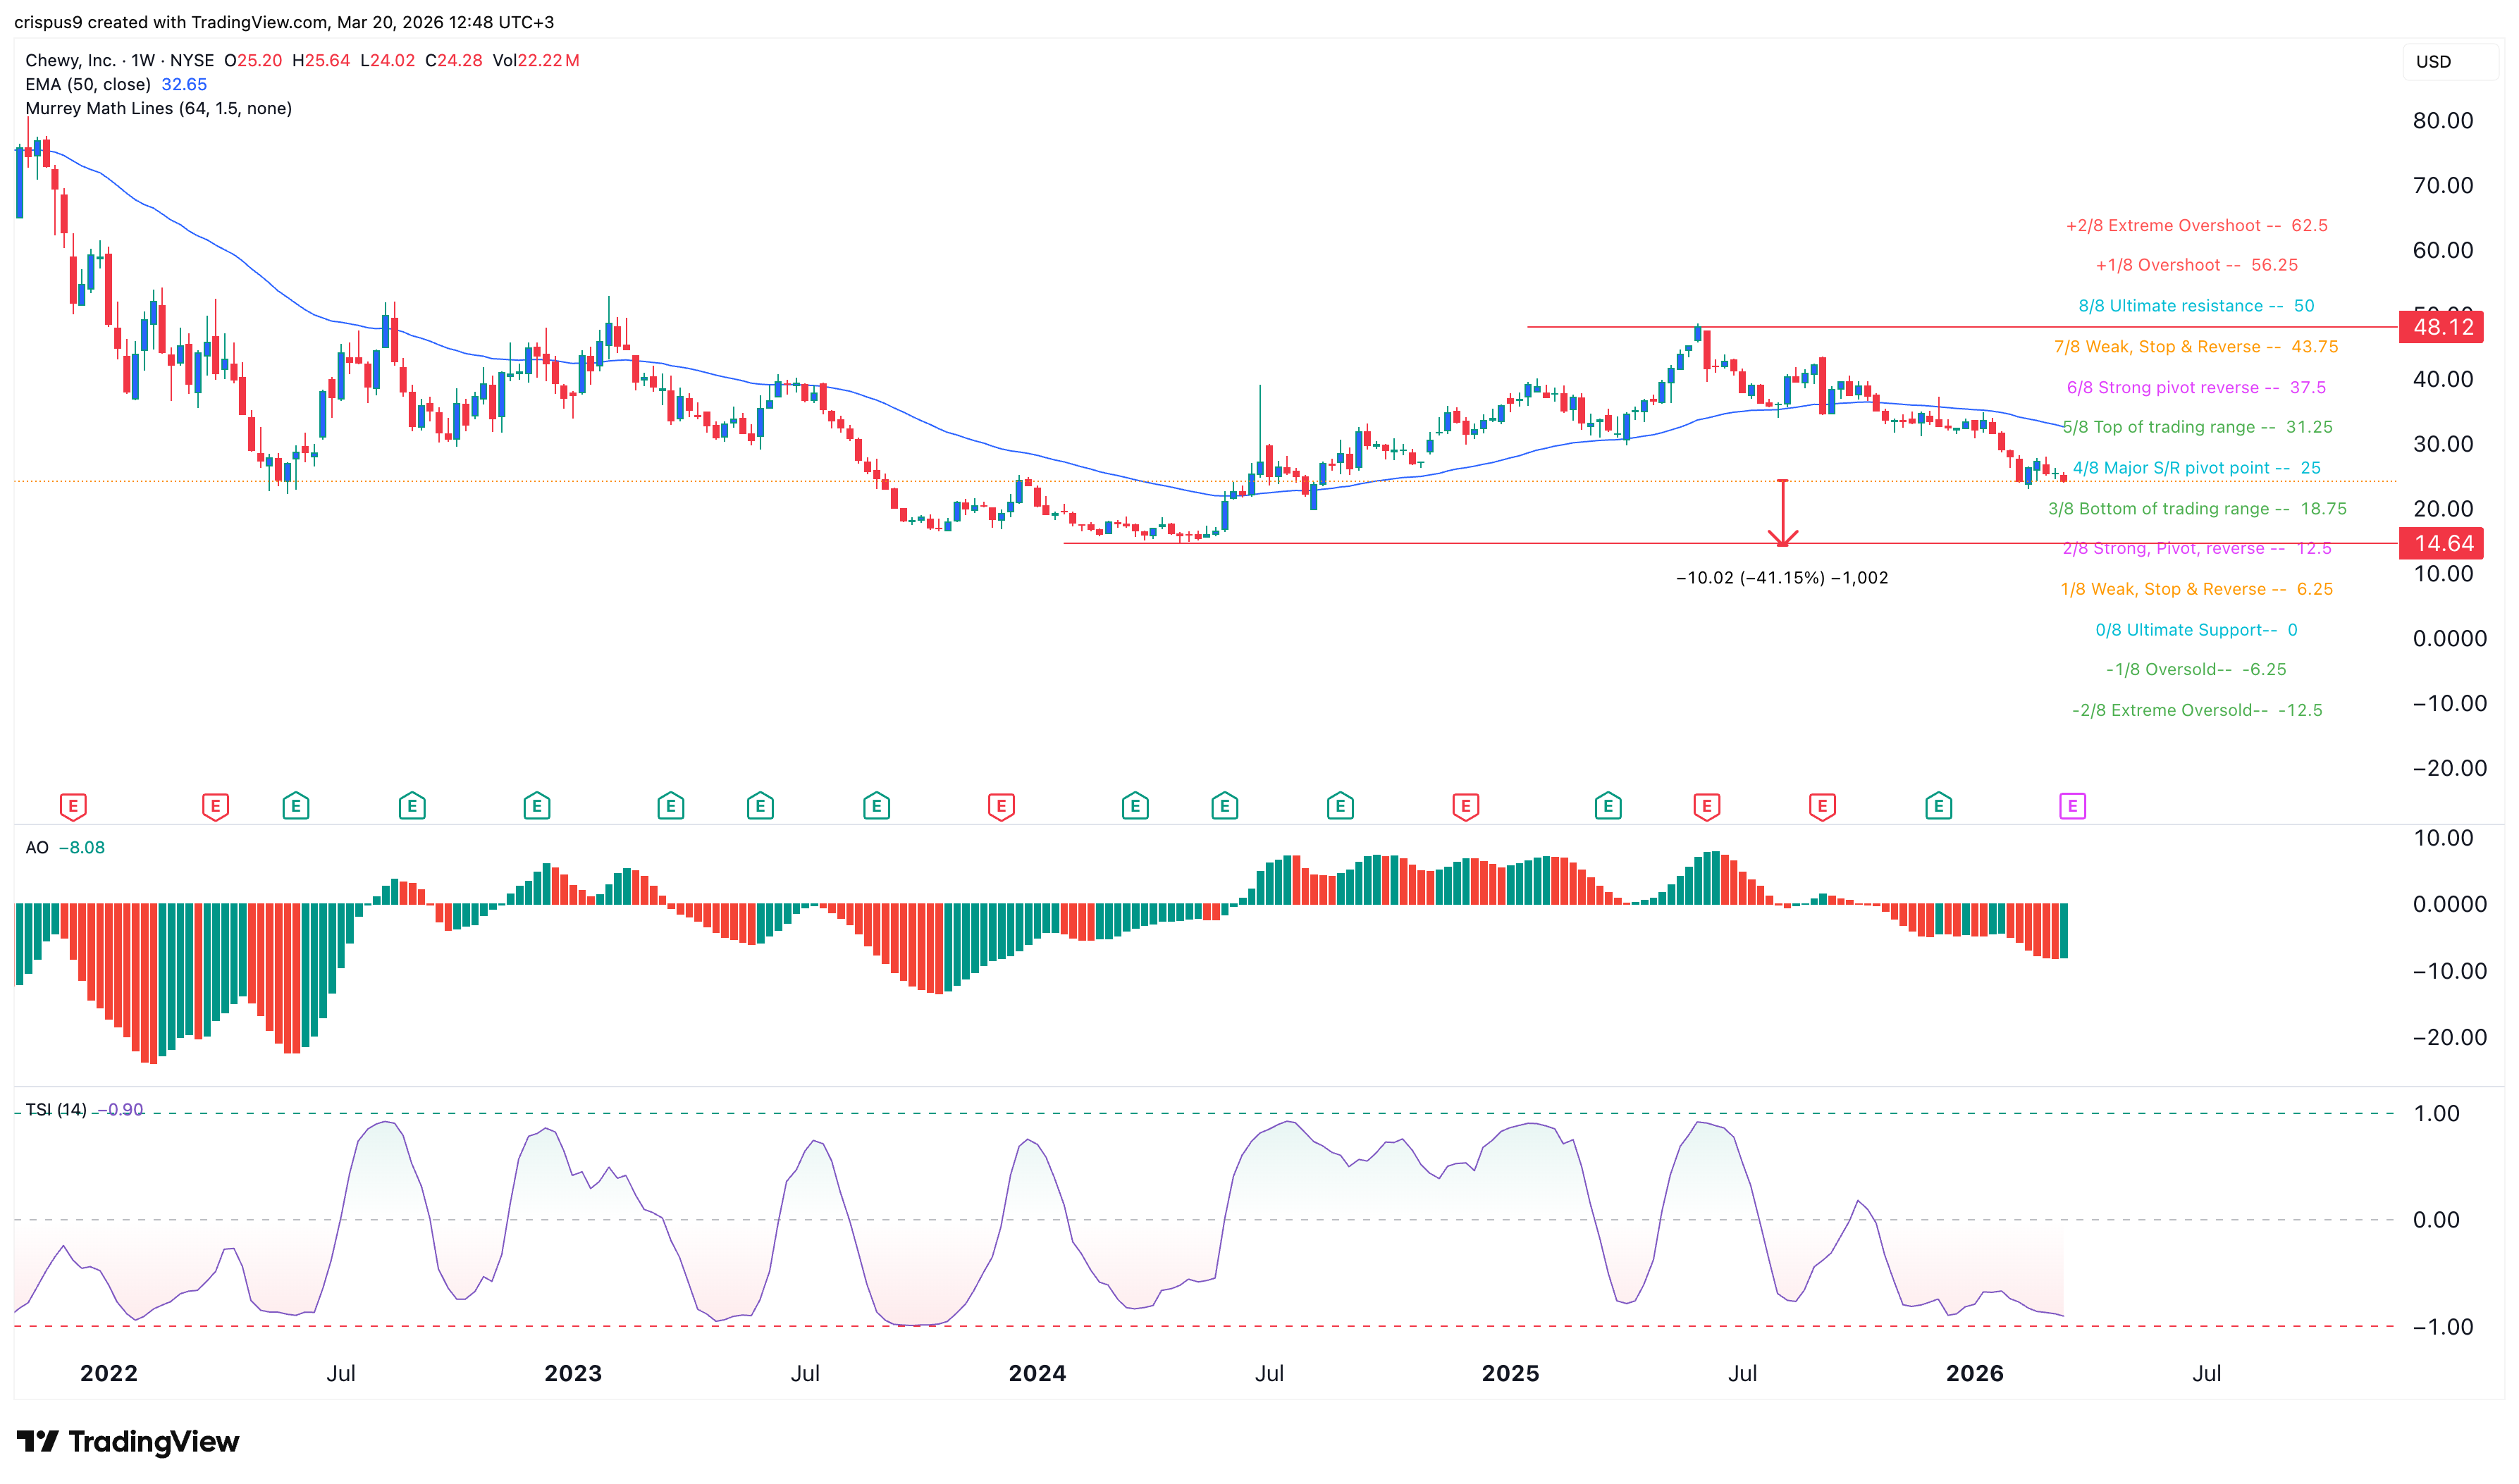Click the second red earnings marker from left
This screenshot has width=2519, height=1484.
point(215,806)
